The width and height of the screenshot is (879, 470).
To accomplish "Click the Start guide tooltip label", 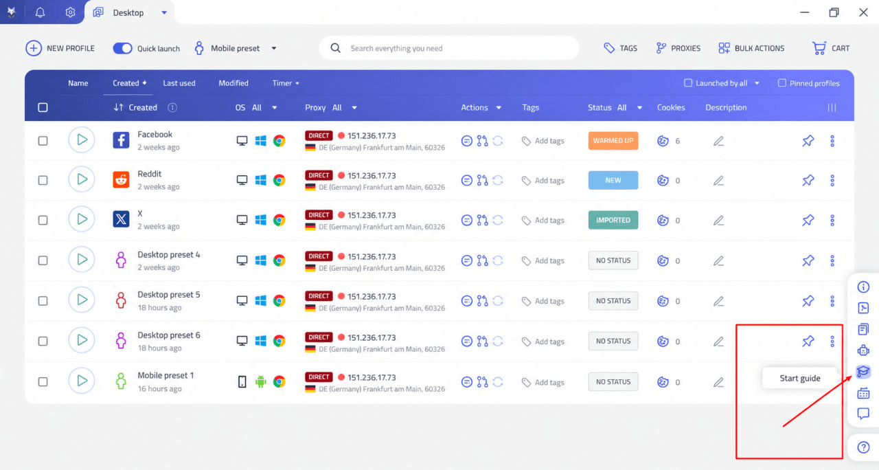I will tap(800, 378).
